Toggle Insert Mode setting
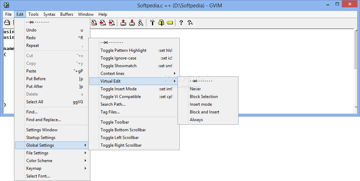Image resolution: width=360 pixels, height=181 pixels. (x=134, y=89)
